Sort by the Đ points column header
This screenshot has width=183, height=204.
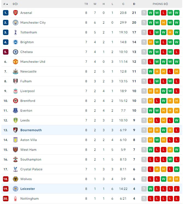coord(134,4)
